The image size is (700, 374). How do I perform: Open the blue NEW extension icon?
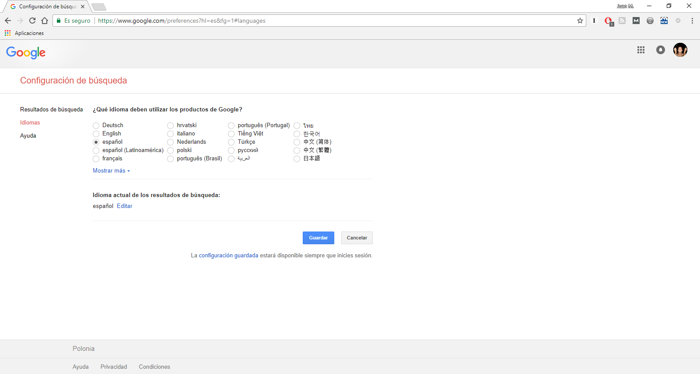(x=664, y=21)
